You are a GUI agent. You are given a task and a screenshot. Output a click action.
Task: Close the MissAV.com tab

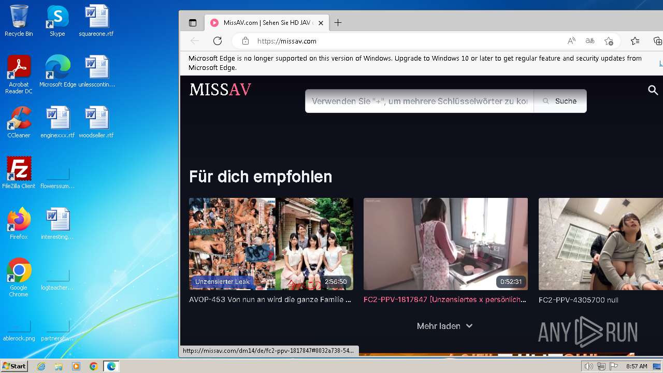[x=321, y=23]
